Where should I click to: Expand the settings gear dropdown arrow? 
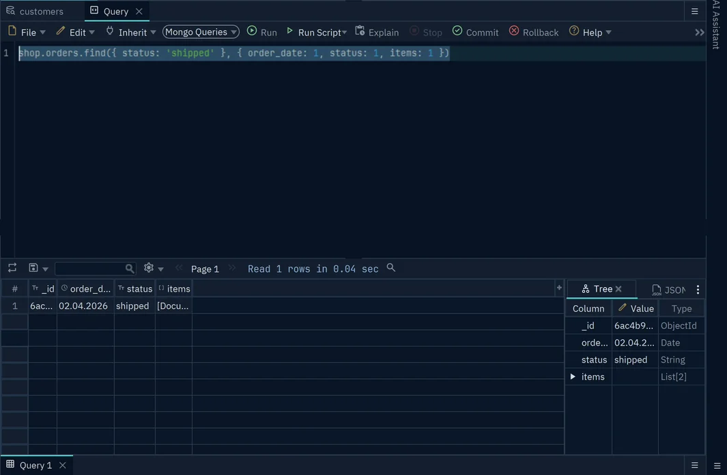coord(160,269)
